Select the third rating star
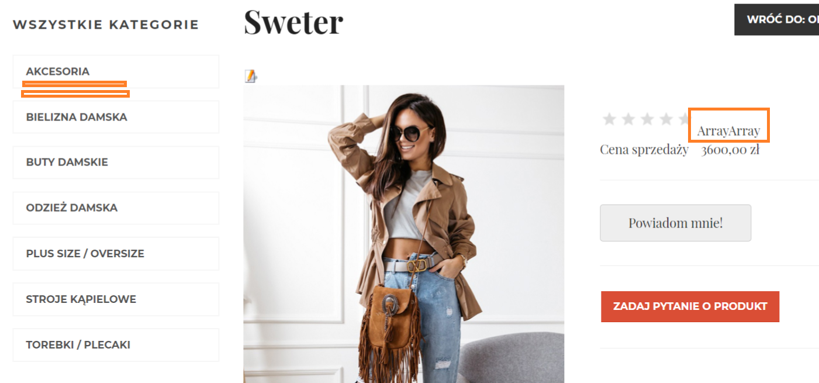The height and width of the screenshot is (383, 819). 647,119
